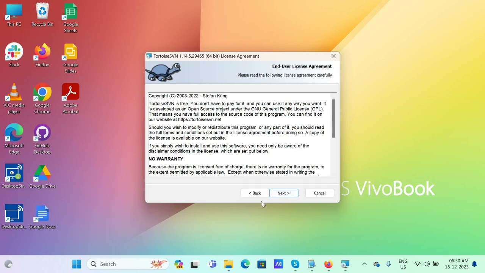Open This PC desktop shortcut

(x=14, y=15)
